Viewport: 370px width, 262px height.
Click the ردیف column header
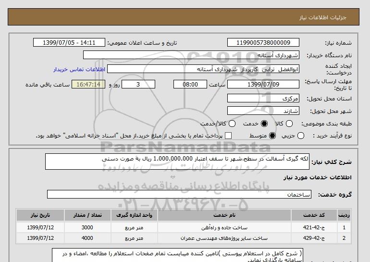(x=344, y=215)
